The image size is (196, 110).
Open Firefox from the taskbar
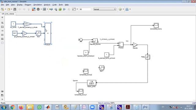pyautogui.click(x=21, y=107)
